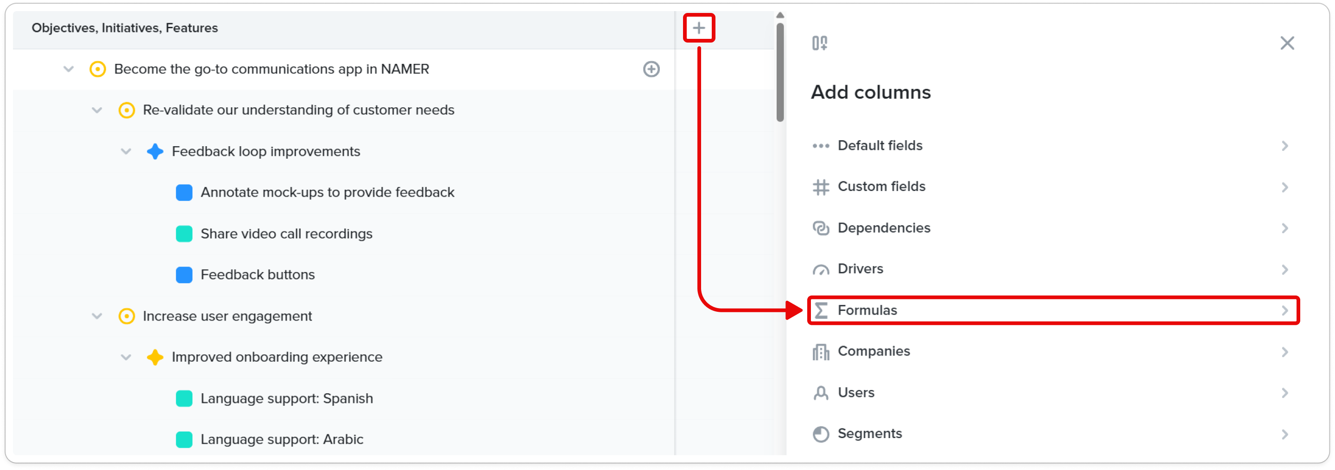Click the vertical scrollbar thumb
The height and width of the screenshot is (470, 1335).
(x=780, y=71)
